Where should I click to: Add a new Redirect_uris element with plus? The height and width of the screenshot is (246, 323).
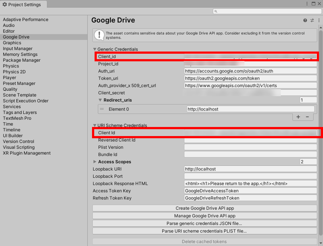[x=298, y=117]
